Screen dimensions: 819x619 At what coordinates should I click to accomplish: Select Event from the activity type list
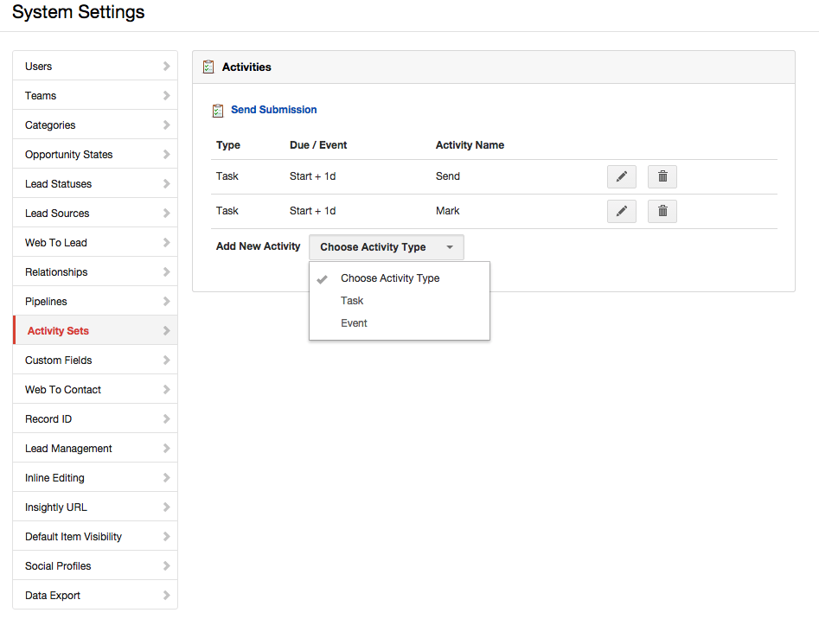point(354,323)
